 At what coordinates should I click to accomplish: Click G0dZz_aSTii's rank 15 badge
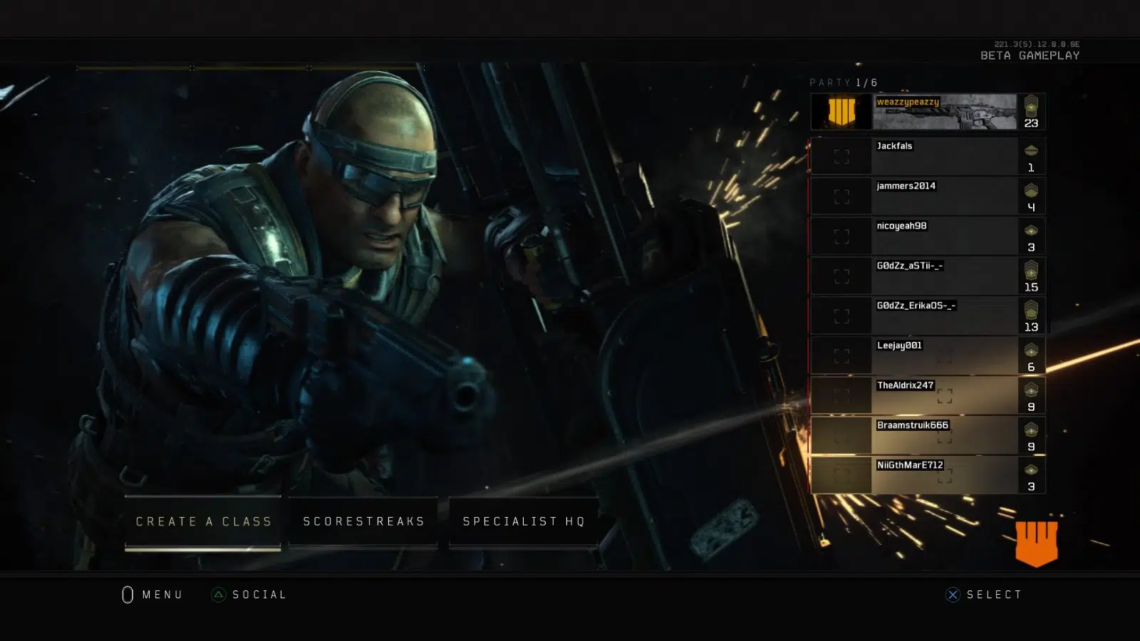coord(1031,276)
